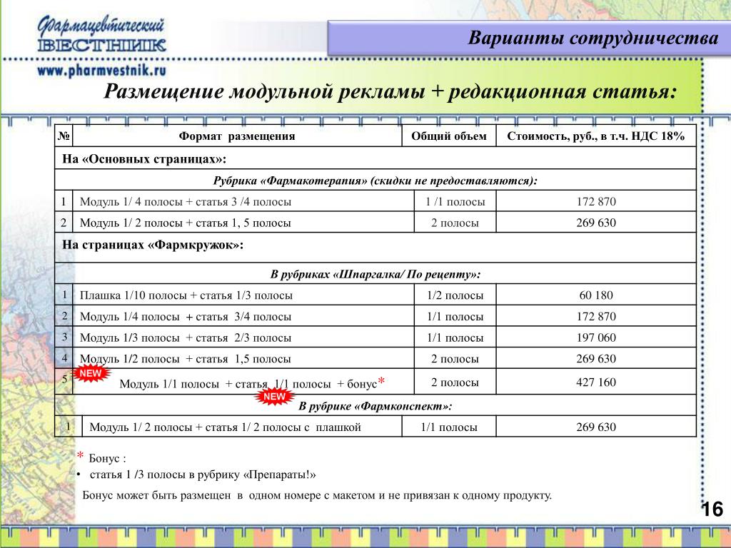Select the Рубрика «Фармакотерапия» subheading
The image size is (731, 548).
[x=375, y=181]
